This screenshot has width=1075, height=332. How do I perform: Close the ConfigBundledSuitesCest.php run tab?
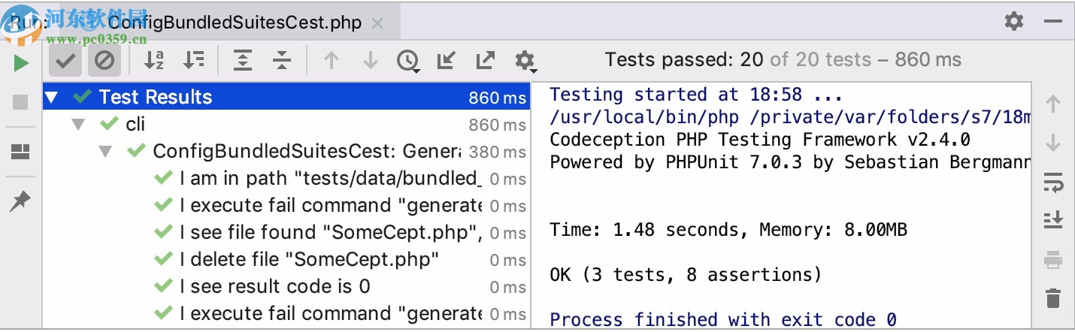tap(377, 23)
